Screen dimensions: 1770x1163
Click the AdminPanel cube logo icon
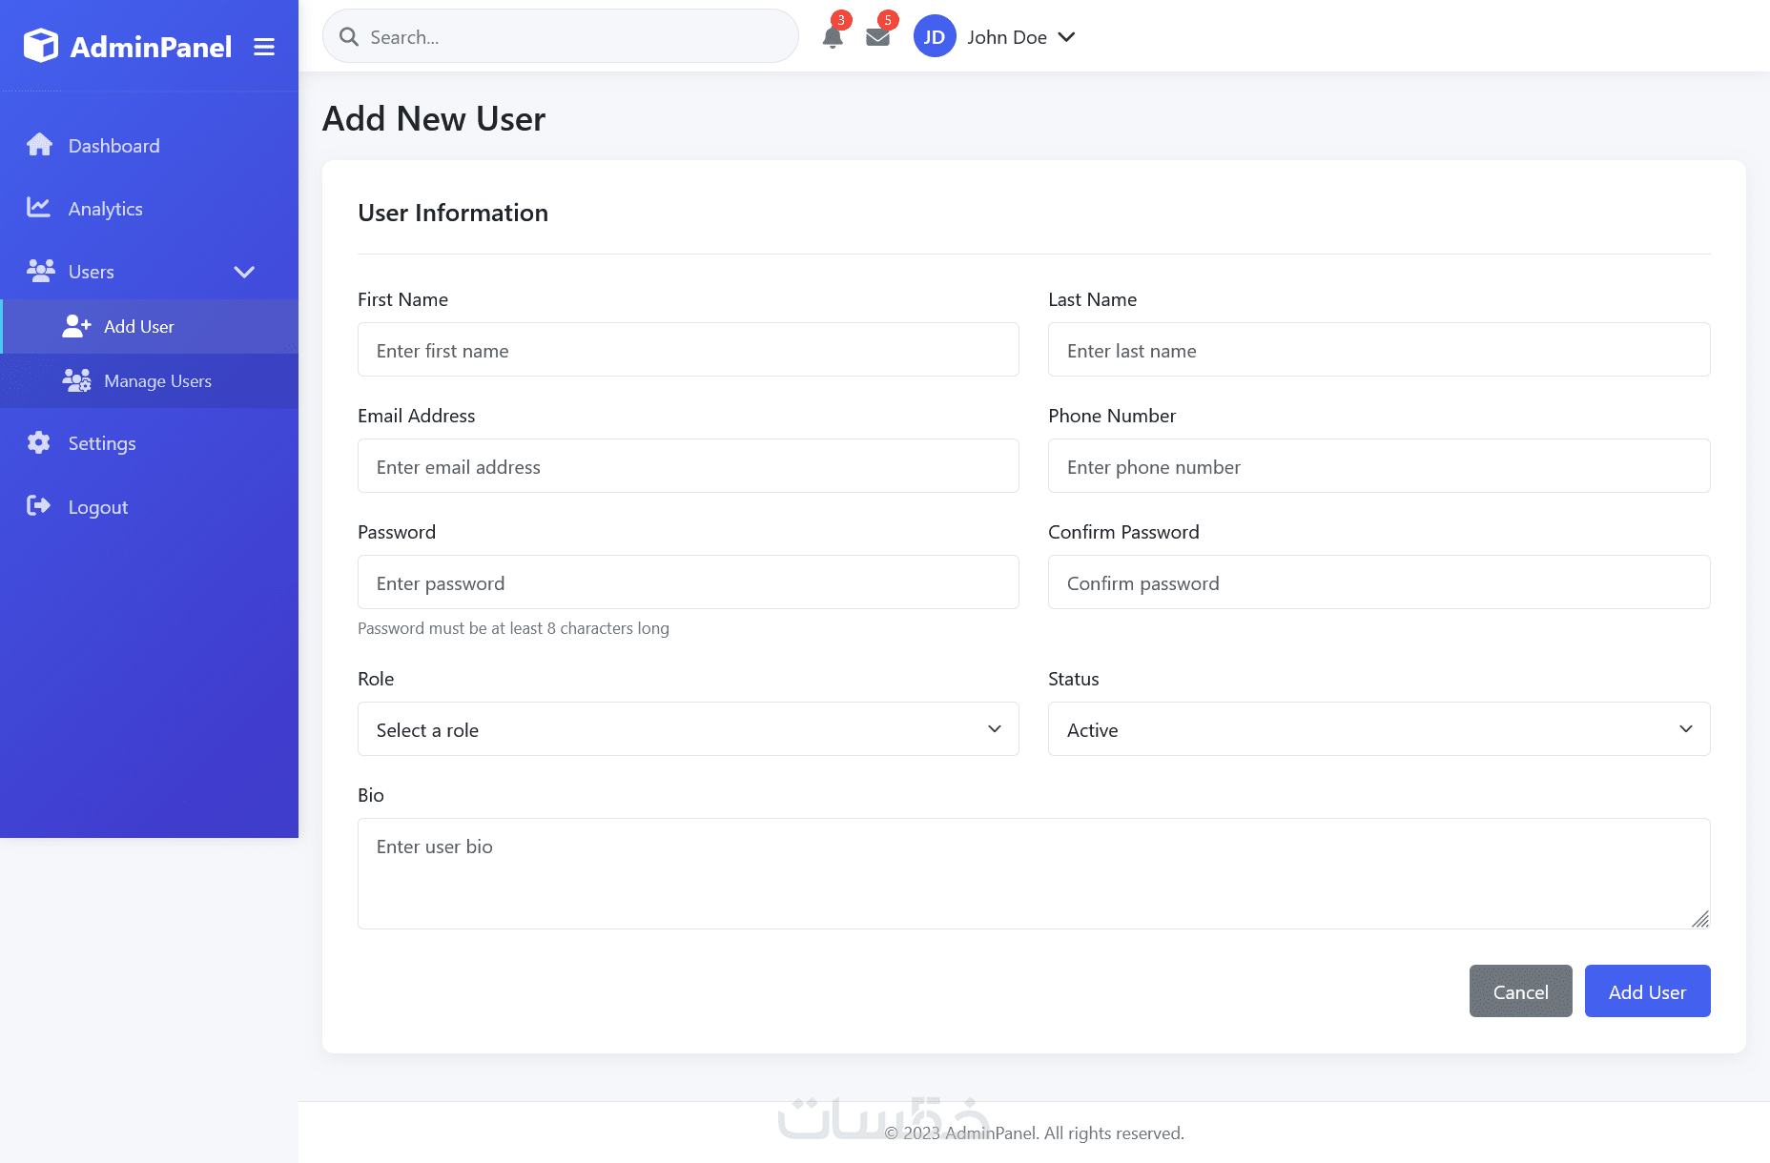41,46
